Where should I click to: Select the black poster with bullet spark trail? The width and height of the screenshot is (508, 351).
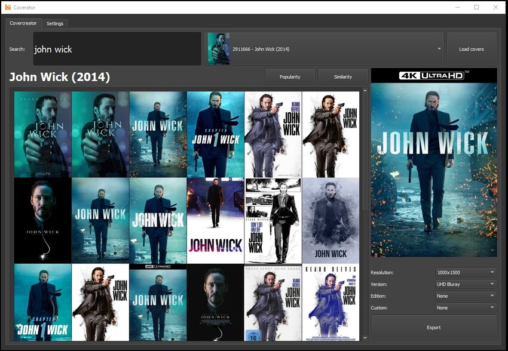click(x=43, y=220)
